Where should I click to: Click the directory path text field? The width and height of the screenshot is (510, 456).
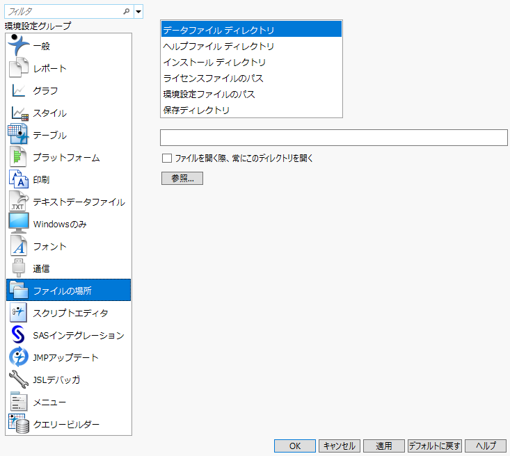click(x=333, y=138)
